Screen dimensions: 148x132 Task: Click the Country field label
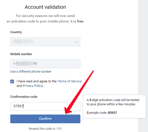point(16,32)
